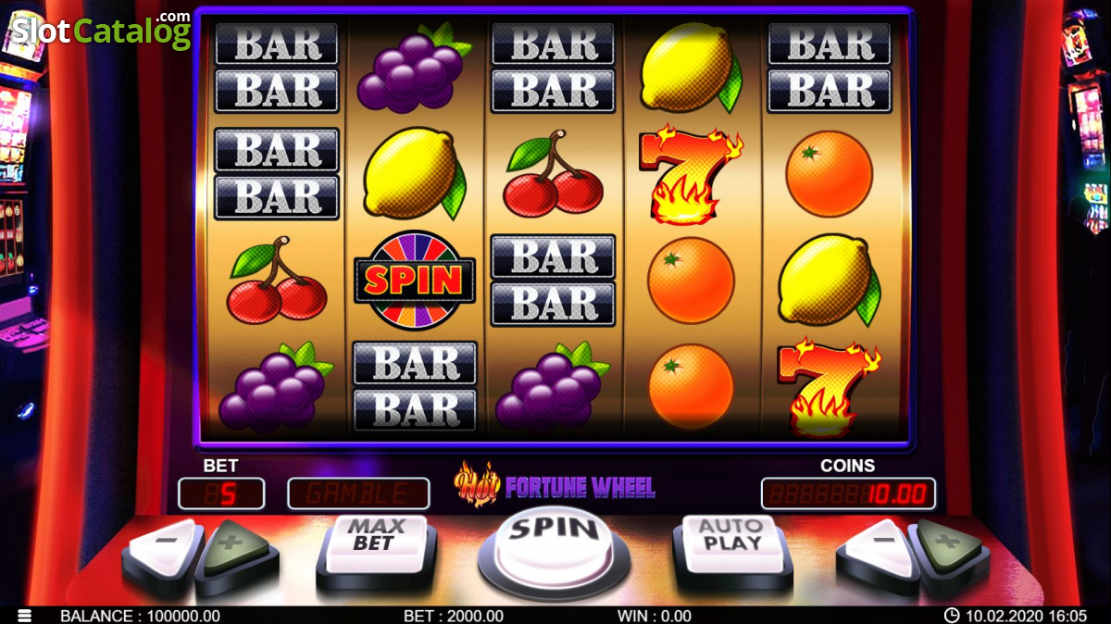Click the orange symbol on fifth reel
Screen dimensions: 1111x624
click(x=829, y=174)
